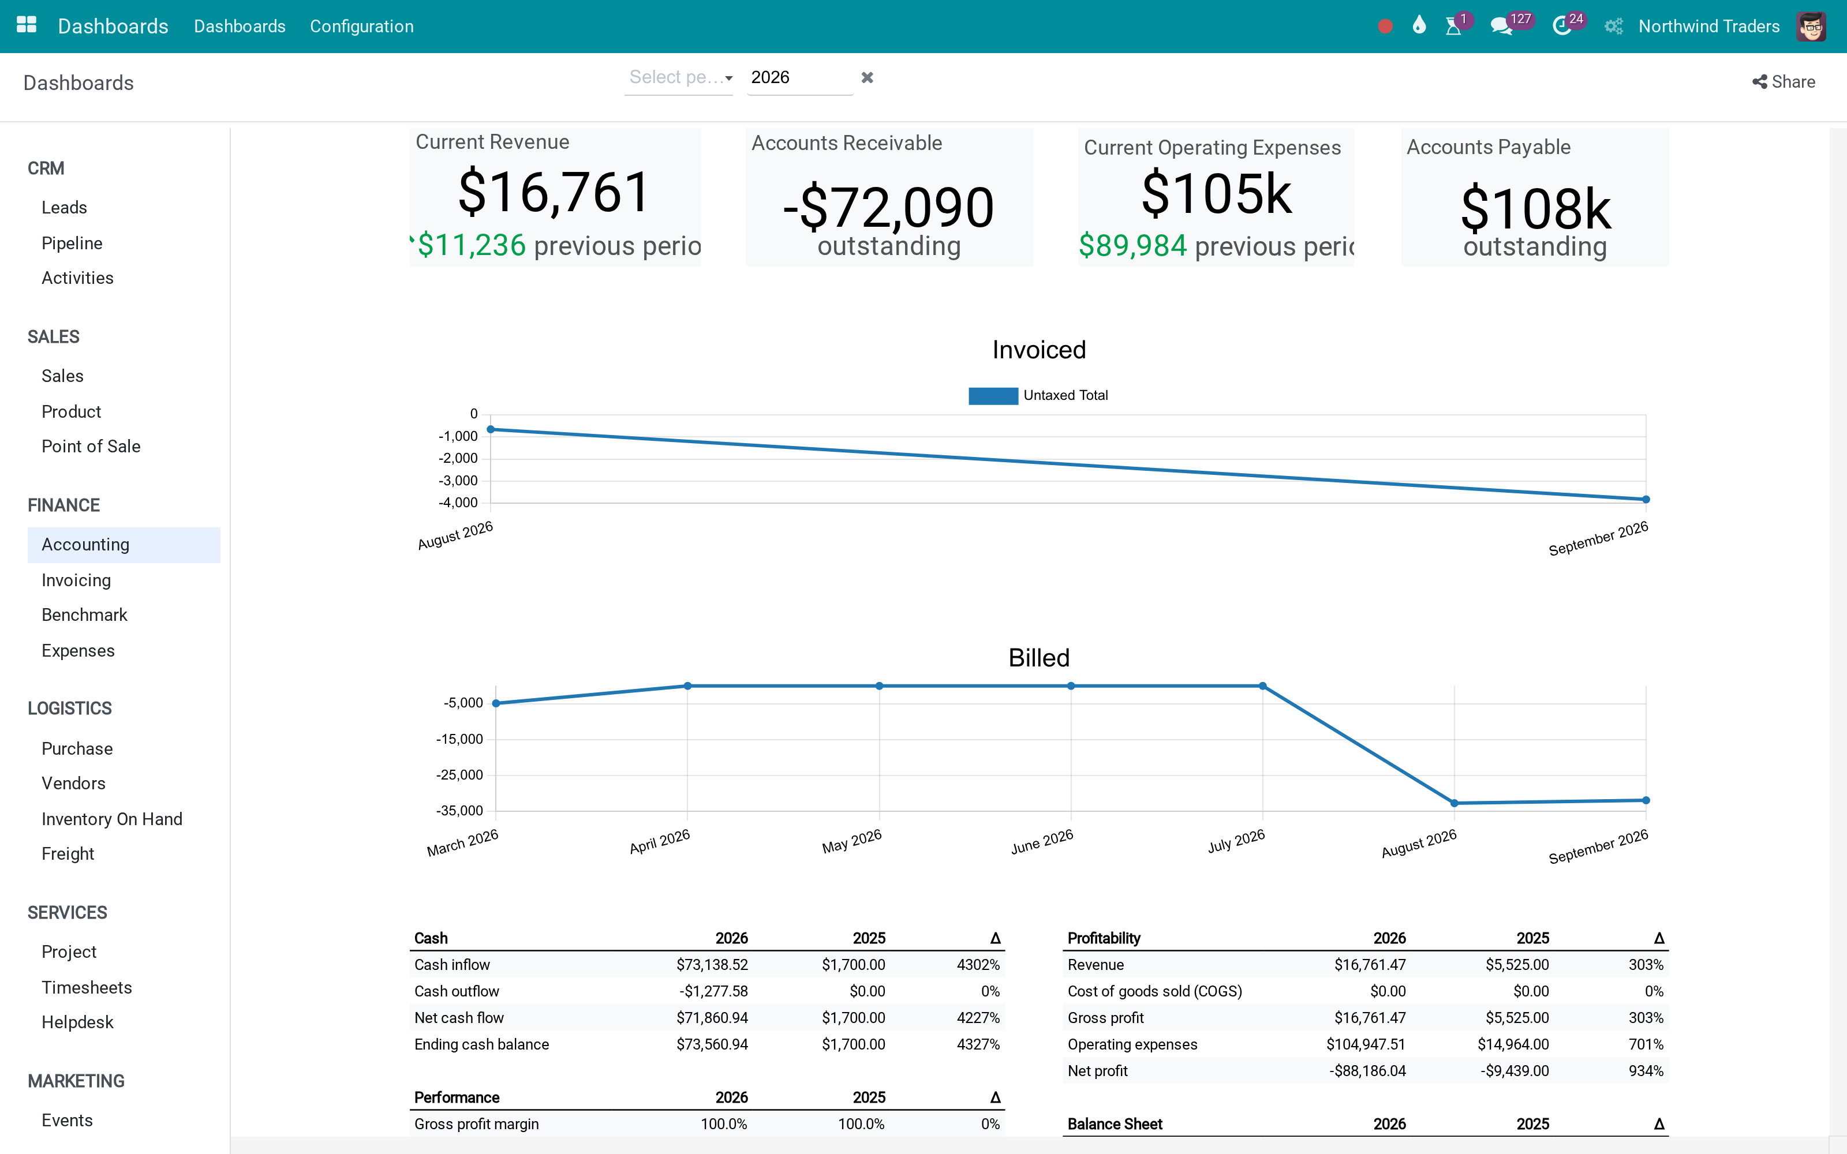Select the Accounting dashboard
Screen dimensions: 1847x1154
[124, 545]
